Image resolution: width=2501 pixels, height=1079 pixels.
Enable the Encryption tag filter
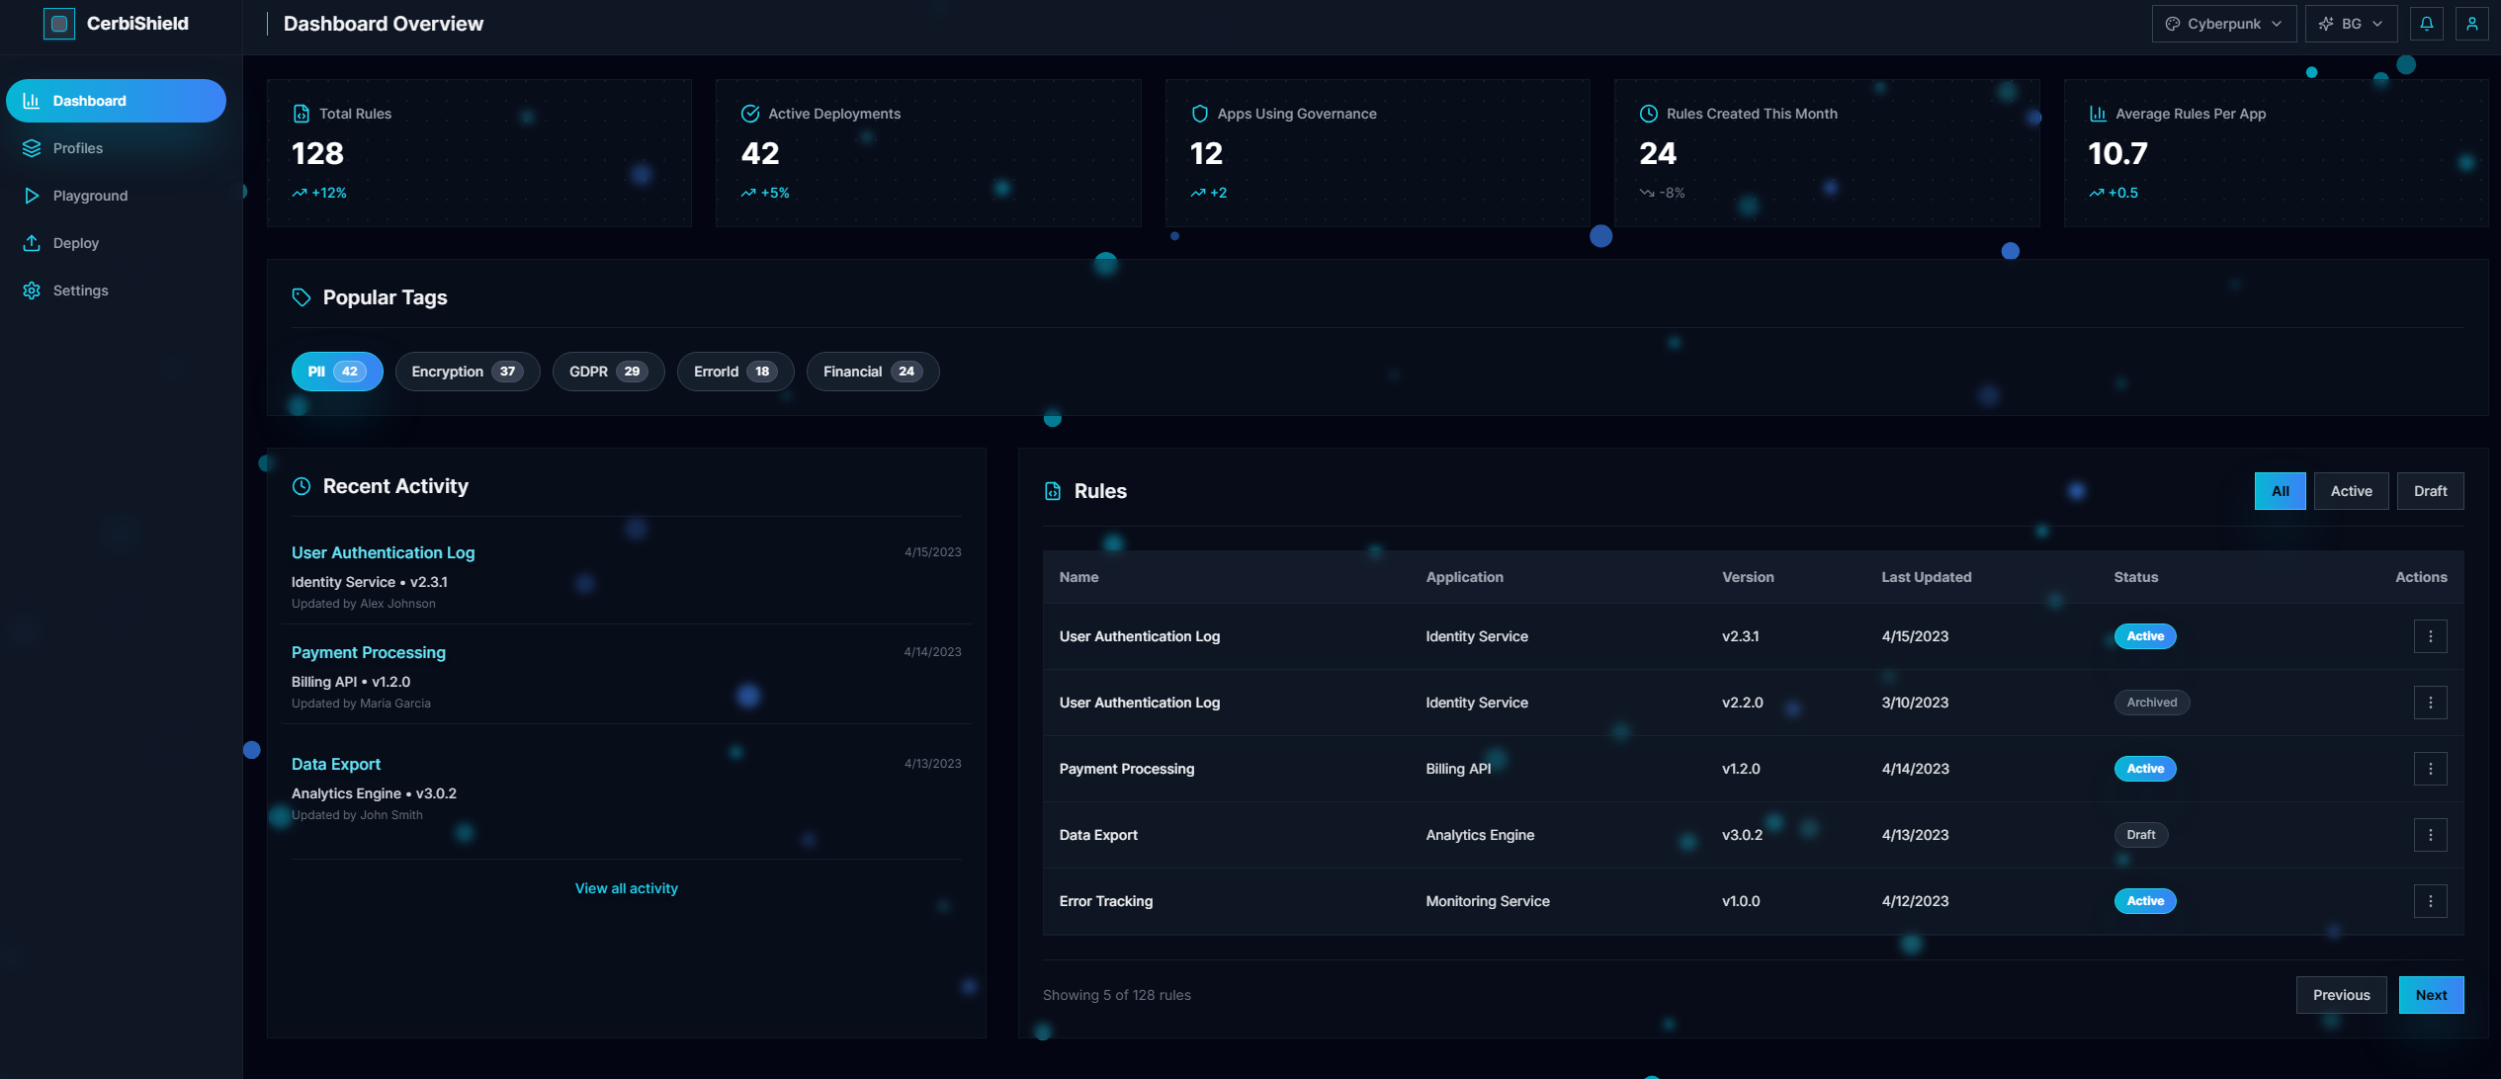[x=467, y=371]
